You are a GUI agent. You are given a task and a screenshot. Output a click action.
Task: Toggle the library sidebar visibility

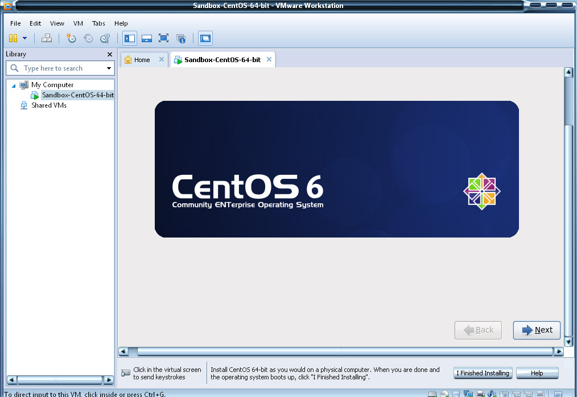[130, 38]
